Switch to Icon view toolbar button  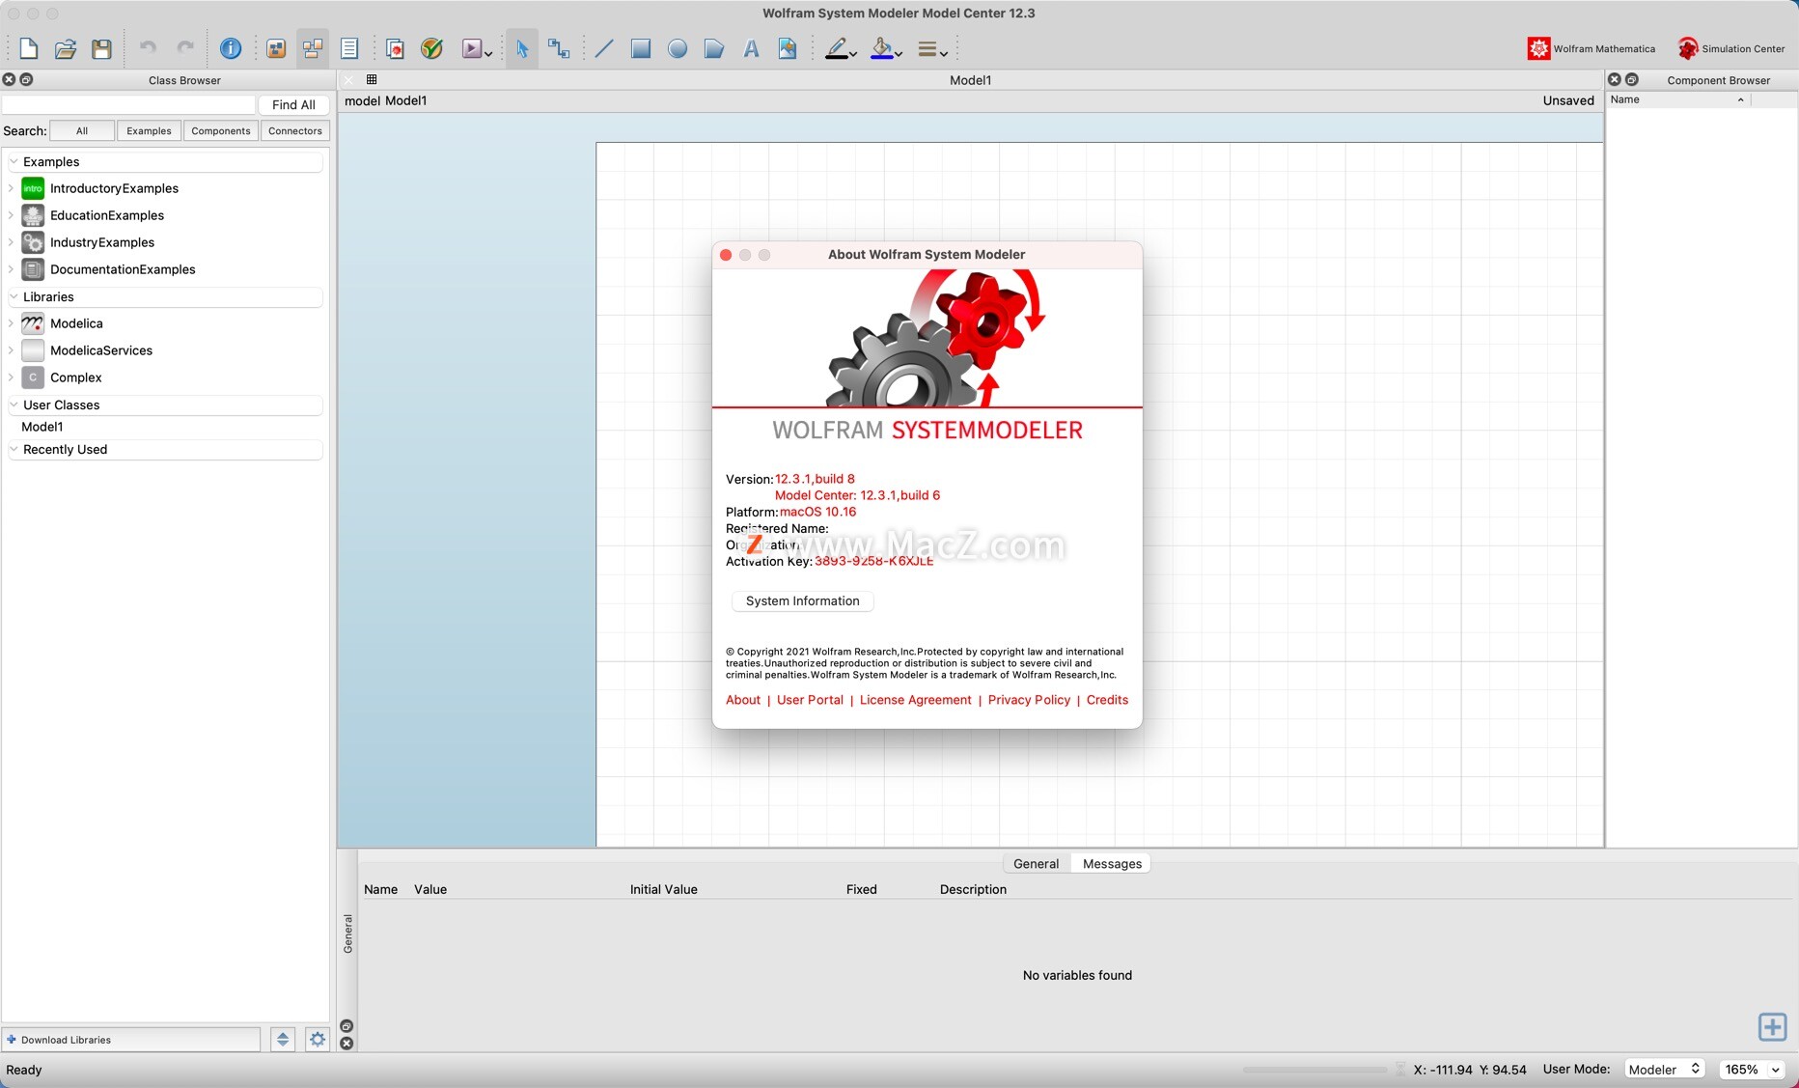tap(276, 48)
